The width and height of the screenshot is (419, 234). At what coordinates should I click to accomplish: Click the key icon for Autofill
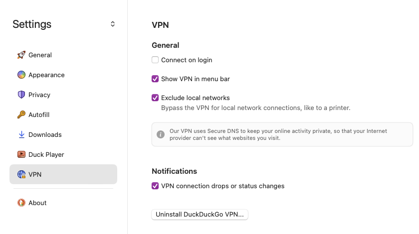click(x=21, y=115)
